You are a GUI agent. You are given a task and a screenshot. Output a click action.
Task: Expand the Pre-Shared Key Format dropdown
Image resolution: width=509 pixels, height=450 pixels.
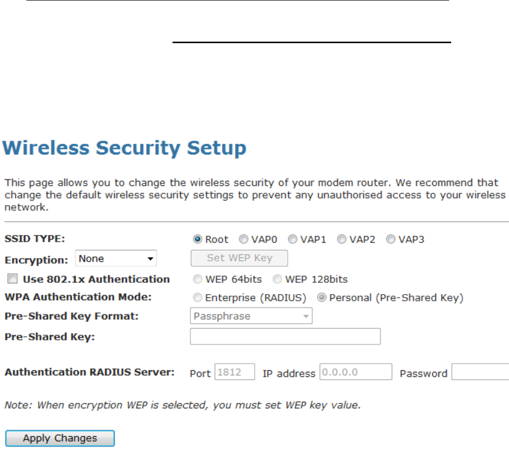click(251, 316)
